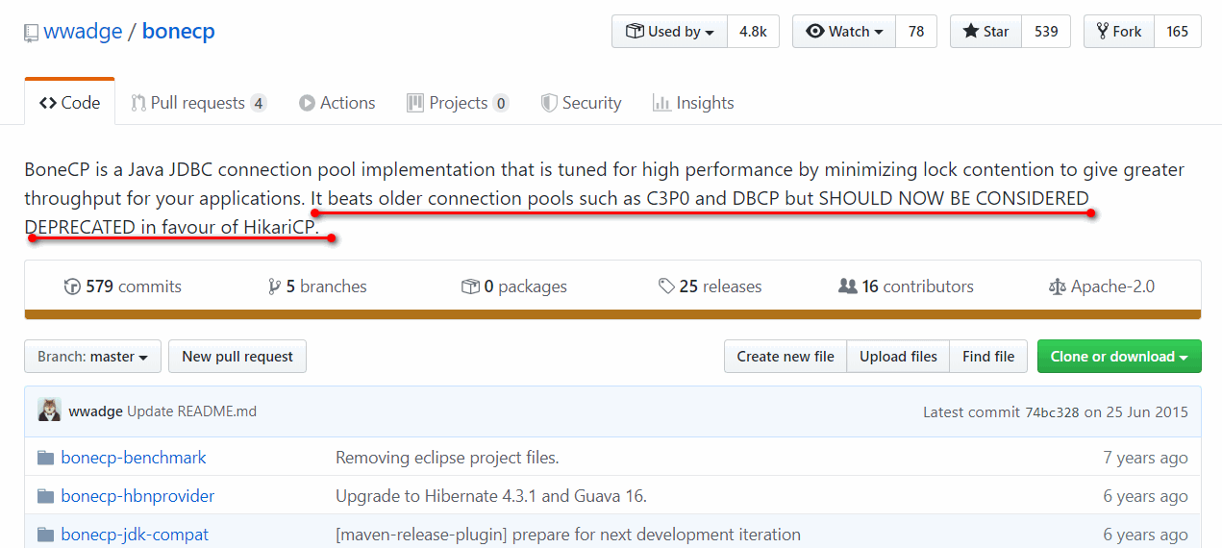Viewport: 1222px width, 548px height.
Task: Switch to the Security tab
Action: point(581,102)
